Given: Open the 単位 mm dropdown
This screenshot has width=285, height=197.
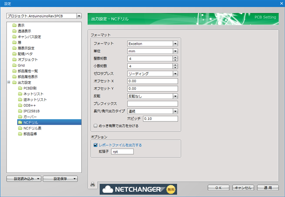Looking at the screenshot, I should pyautogui.click(x=175, y=51).
